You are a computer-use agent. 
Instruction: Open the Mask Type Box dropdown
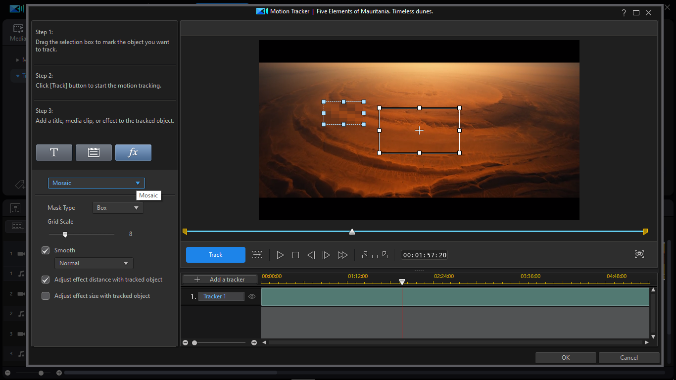pyautogui.click(x=118, y=208)
